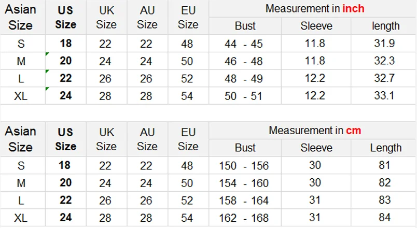Image resolution: width=417 pixels, height=228 pixels.
Task: Click the length value 33.1
Action: (x=384, y=95)
